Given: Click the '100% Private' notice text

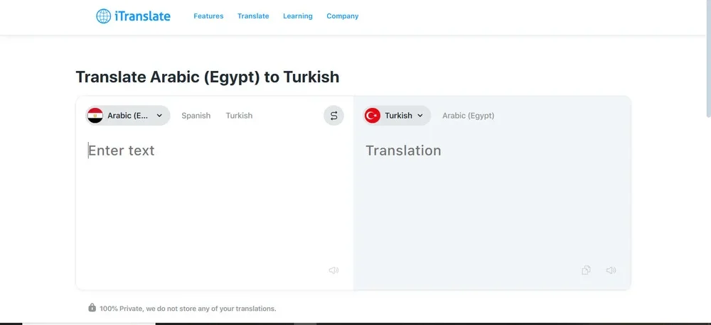Looking at the screenshot, I should click(x=188, y=309).
